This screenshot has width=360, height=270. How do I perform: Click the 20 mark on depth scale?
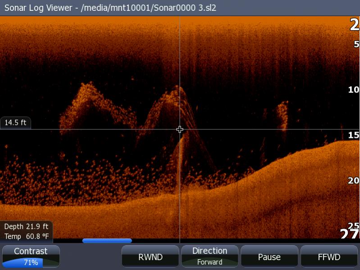tap(354, 180)
